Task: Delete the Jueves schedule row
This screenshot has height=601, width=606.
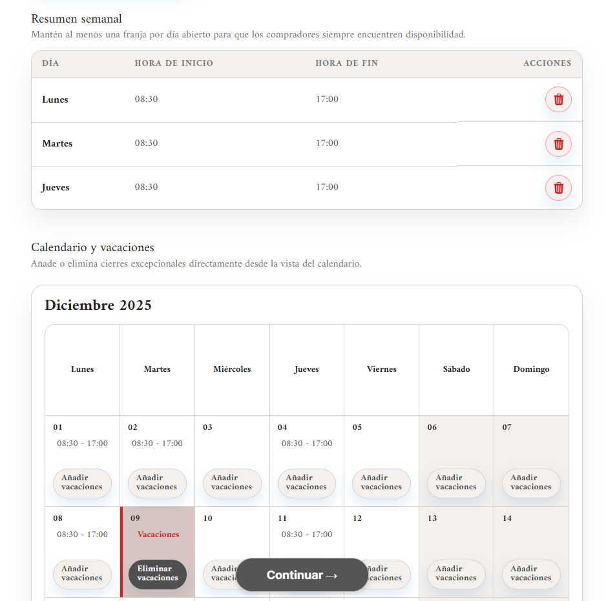Action: tap(558, 188)
